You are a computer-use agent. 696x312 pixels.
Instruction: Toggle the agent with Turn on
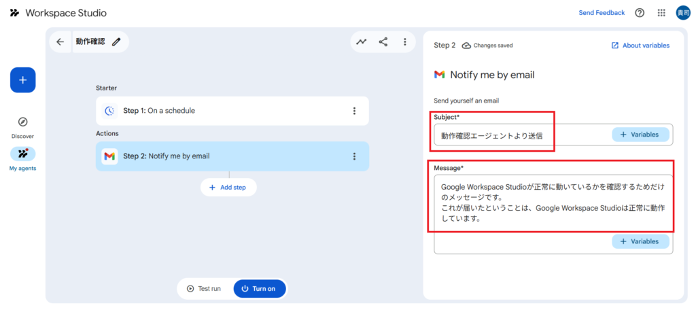(259, 289)
